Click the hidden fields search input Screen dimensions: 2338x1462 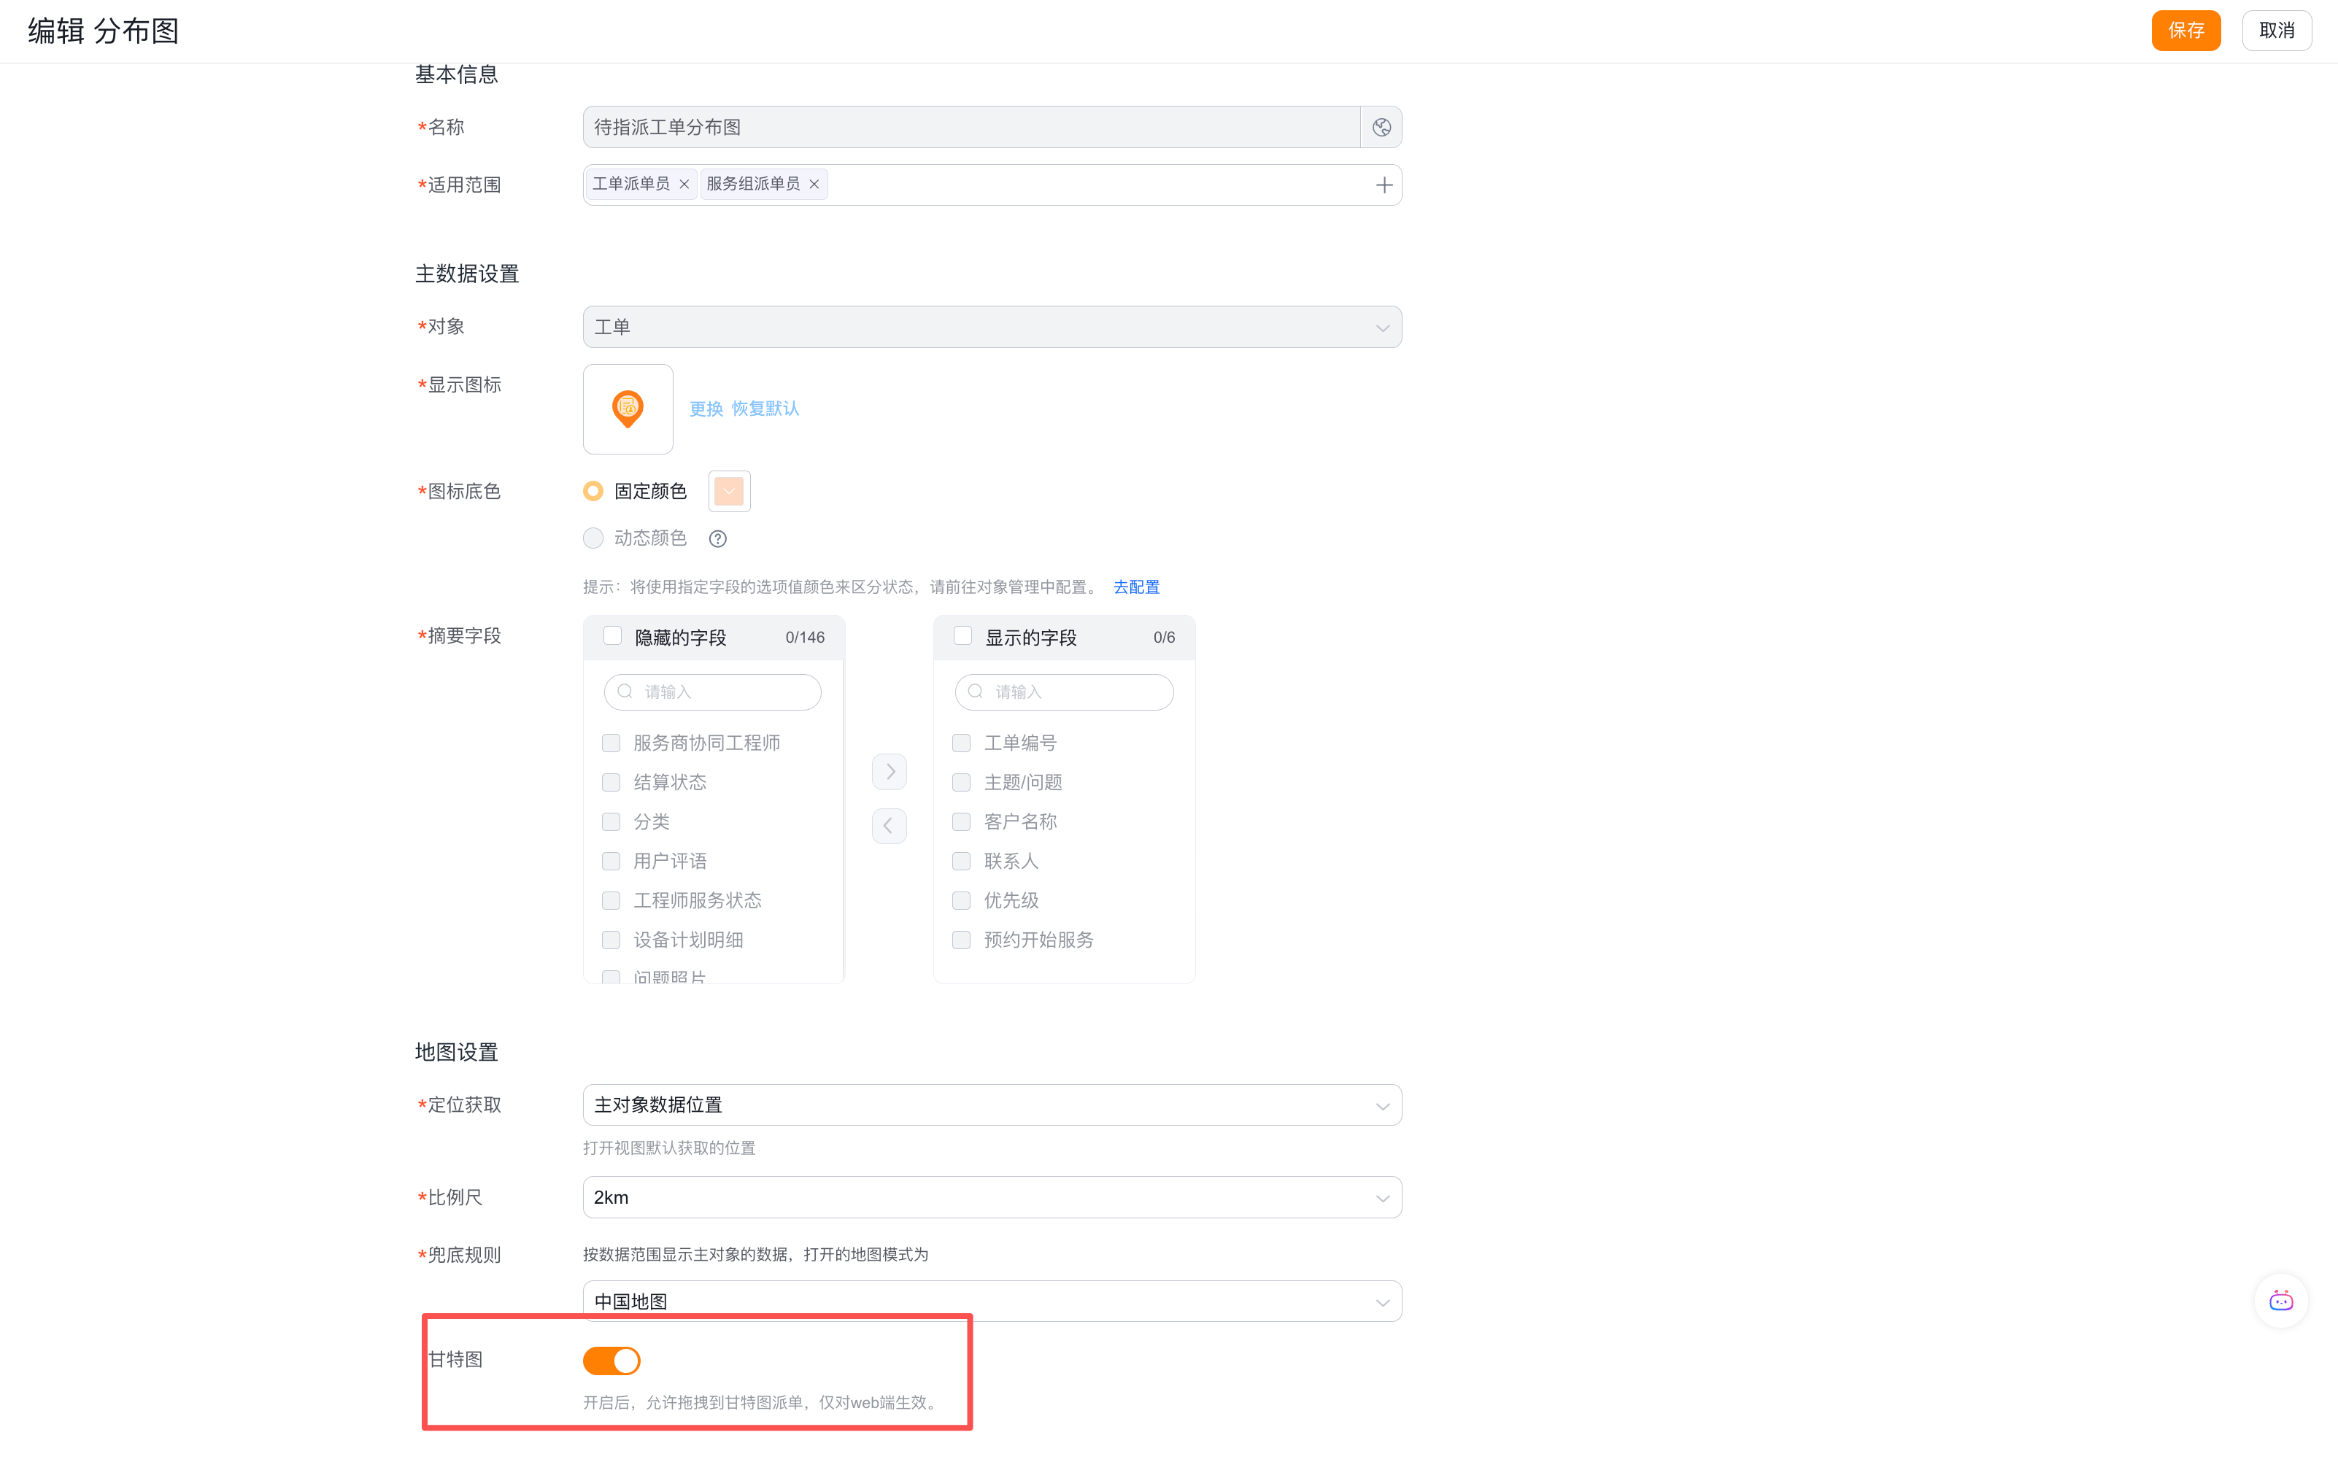pyautogui.click(x=713, y=692)
